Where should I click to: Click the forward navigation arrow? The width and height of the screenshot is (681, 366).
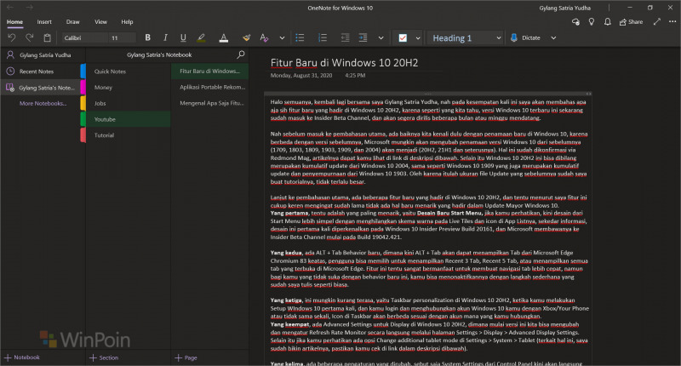coord(29,8)
